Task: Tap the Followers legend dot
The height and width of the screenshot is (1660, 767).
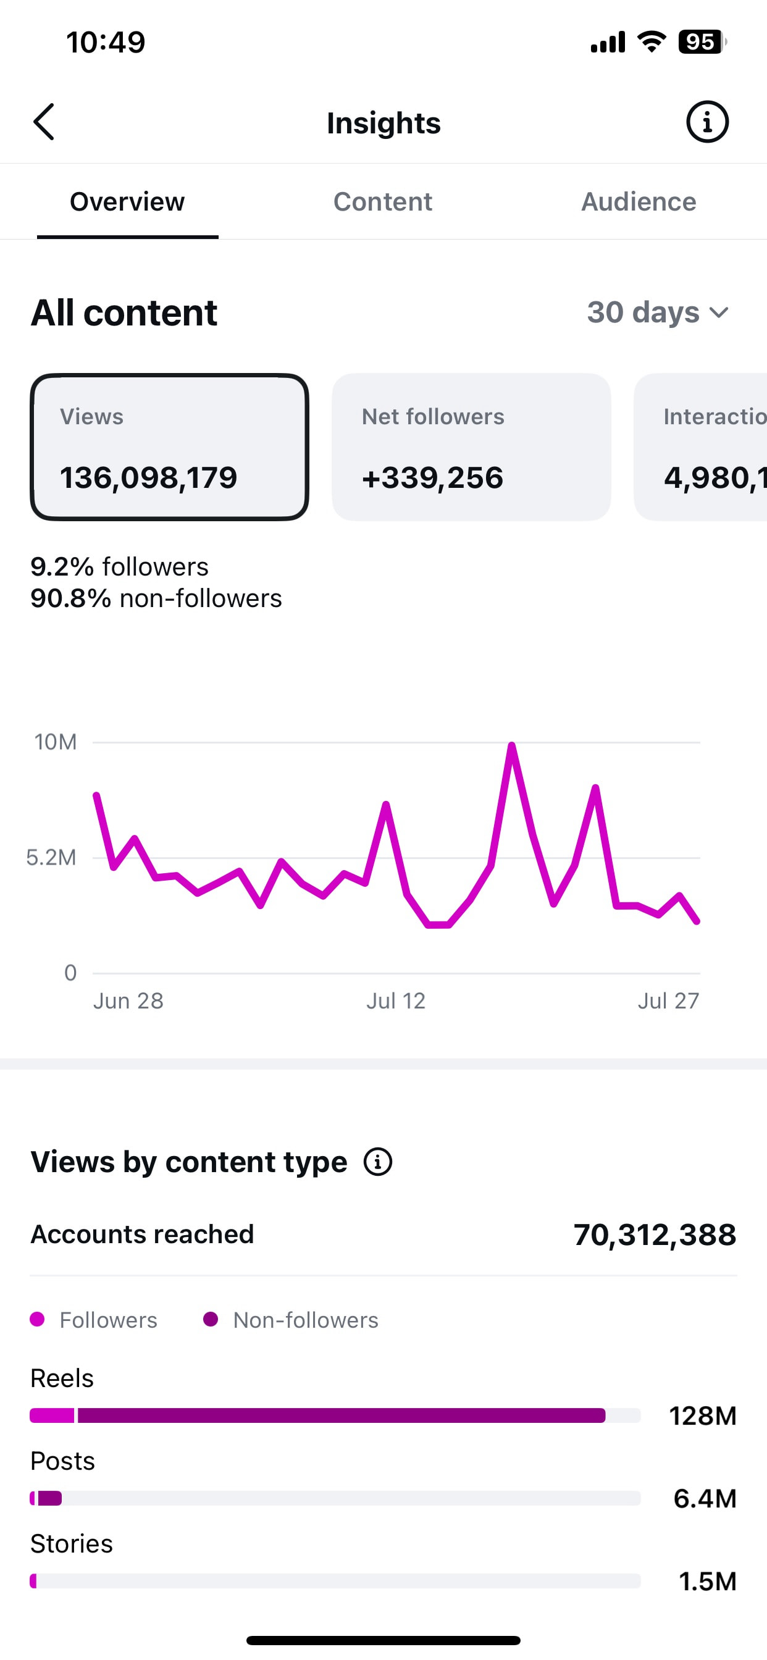Action: click(x=38, y=1319)
